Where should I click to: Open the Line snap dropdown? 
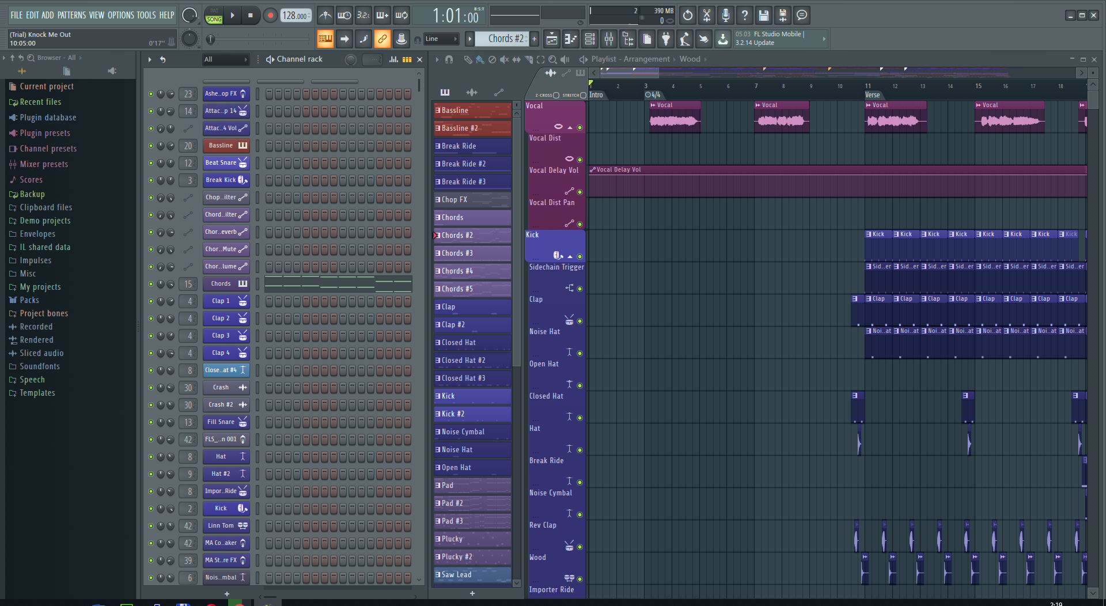(x=441, y=39)
